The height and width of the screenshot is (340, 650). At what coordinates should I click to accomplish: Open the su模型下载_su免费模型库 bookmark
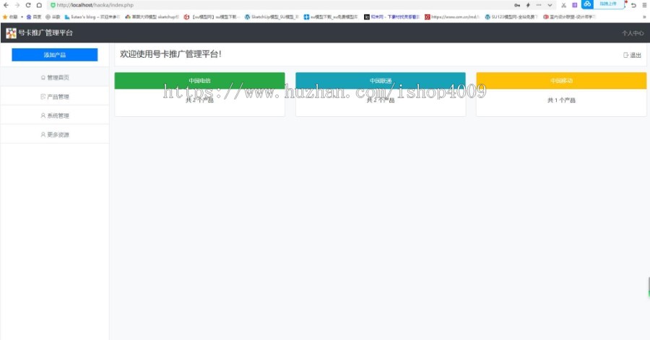(x=331, y=17)
